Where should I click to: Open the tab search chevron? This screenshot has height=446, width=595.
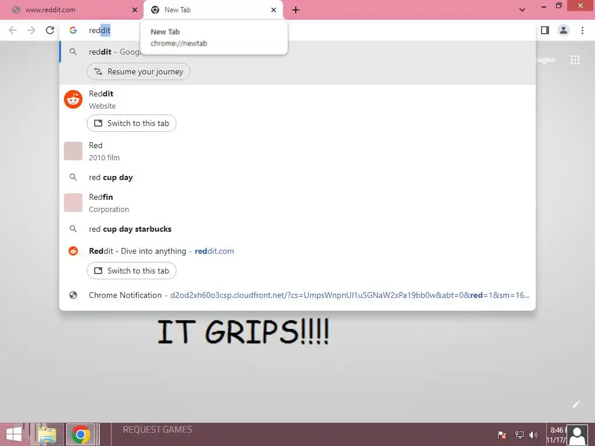click(x=522, y=10)
